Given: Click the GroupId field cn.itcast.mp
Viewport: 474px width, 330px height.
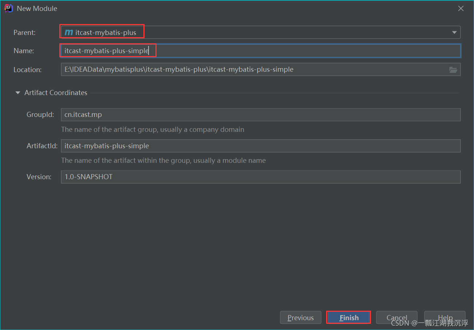Looking at the screenshot, I should pos(261,115).
